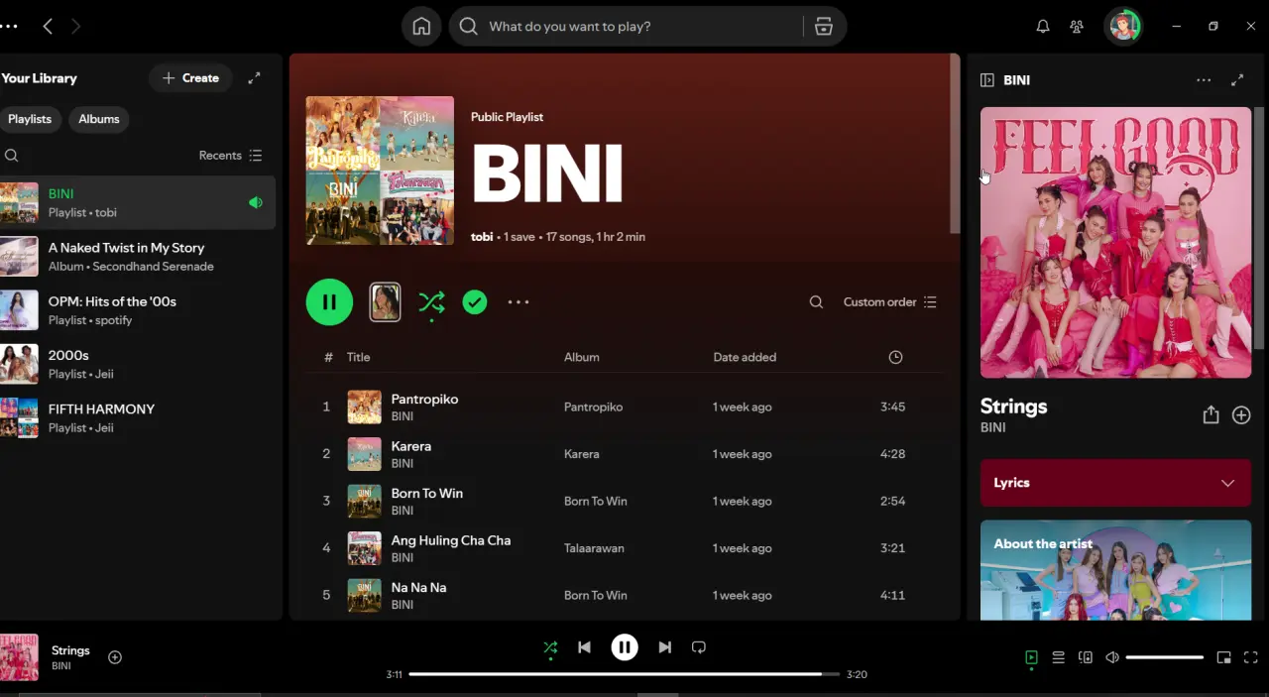Open the Create menu
Screen dimensions: 1269x697
[x=190, y=77]
